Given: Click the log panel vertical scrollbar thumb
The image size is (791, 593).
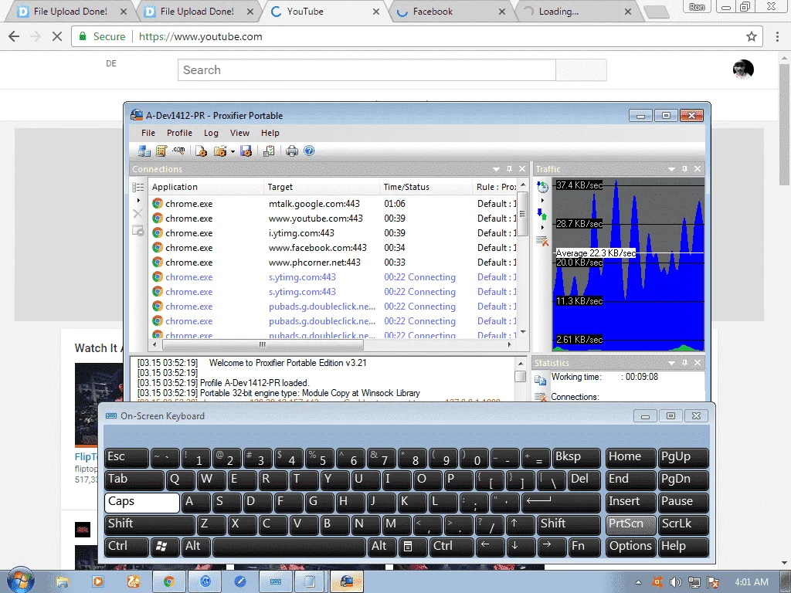Looking at the screenshot, I should click(x=520, y=376).
